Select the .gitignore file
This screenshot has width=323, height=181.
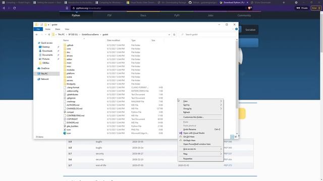(71, 98)
